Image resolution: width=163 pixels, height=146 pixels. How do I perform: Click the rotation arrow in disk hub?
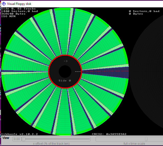point(66,61)
